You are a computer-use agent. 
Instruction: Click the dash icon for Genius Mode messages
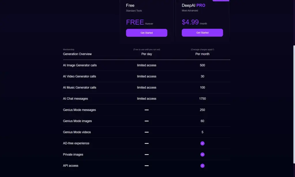tap(147, 110)
